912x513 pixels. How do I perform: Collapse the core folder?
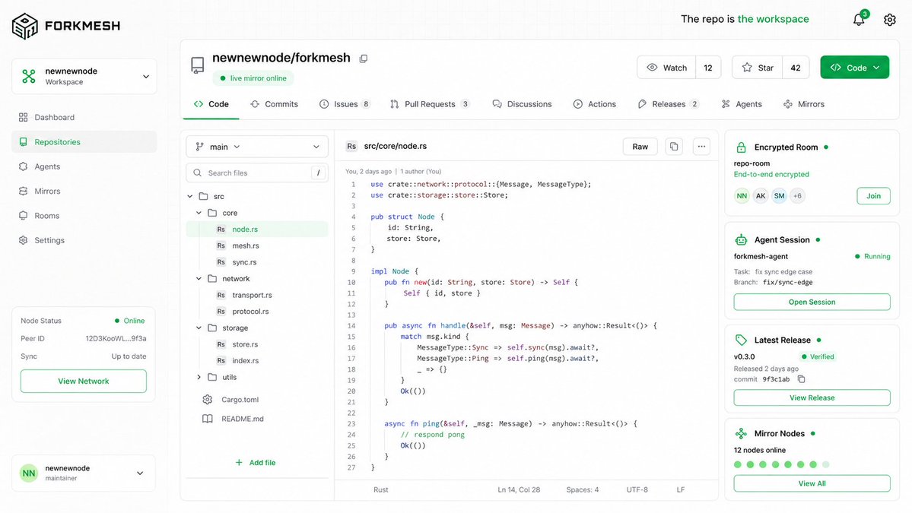point(199,214)
